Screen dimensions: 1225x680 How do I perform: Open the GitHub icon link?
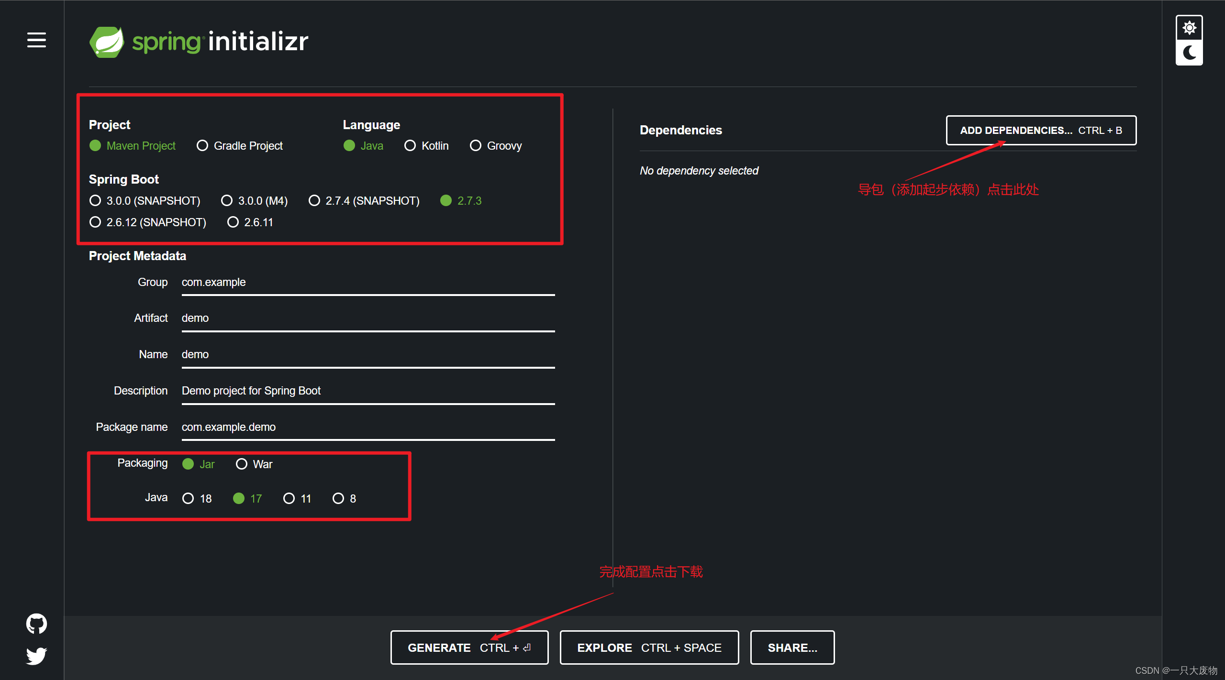(x=36, y=624)
